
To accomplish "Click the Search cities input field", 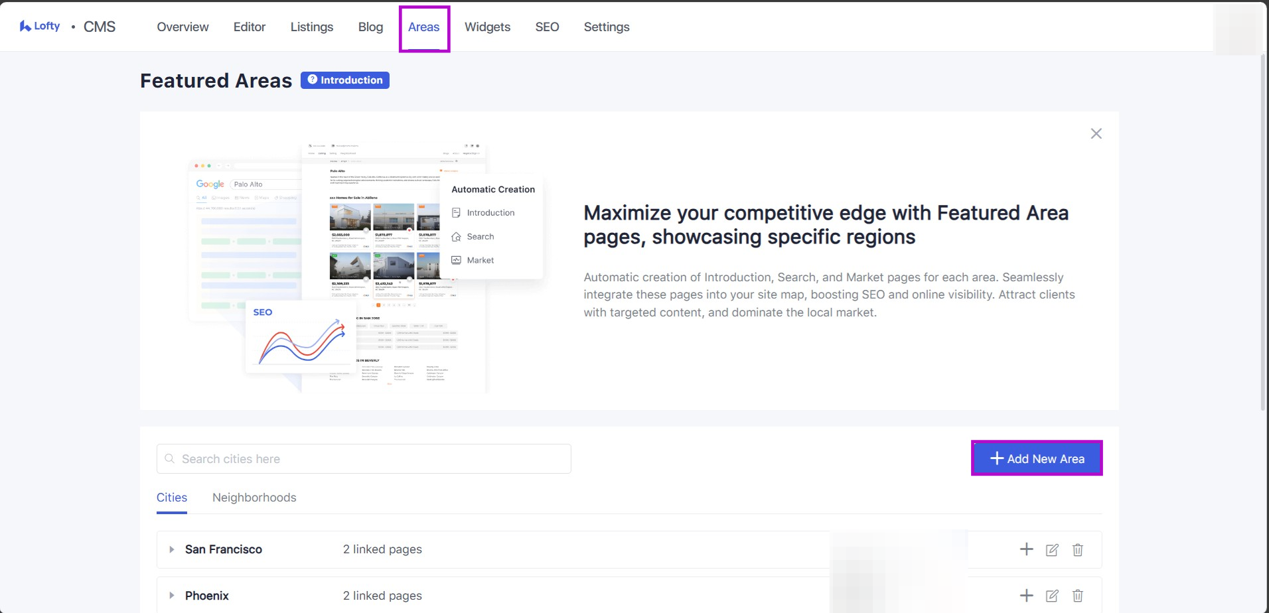I will click(364, 459).
